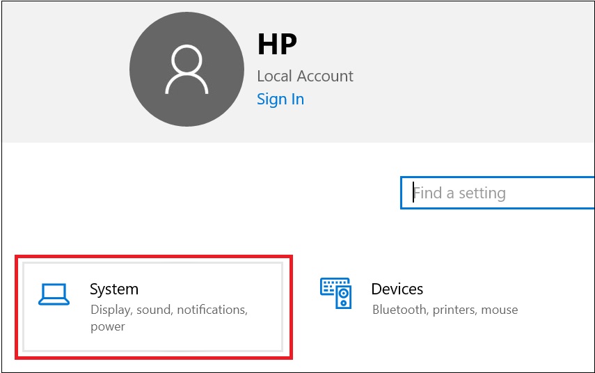Focus the Find a setting search box
Image resolution: width=595 pixels, height=373 pixels.
(498, 193)
